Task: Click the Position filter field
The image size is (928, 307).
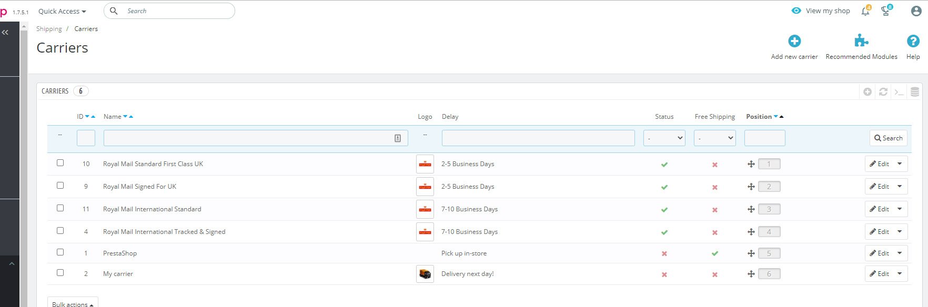Action: point(765,138)
